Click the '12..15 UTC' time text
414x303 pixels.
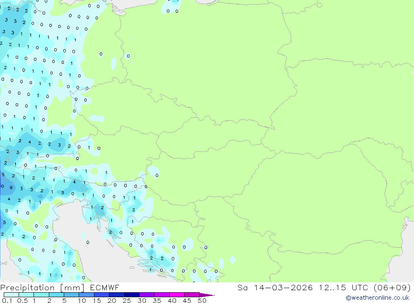(x=343, y=287)
